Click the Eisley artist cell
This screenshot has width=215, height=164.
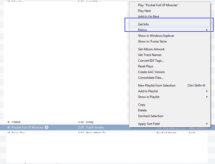coord(90,122)
